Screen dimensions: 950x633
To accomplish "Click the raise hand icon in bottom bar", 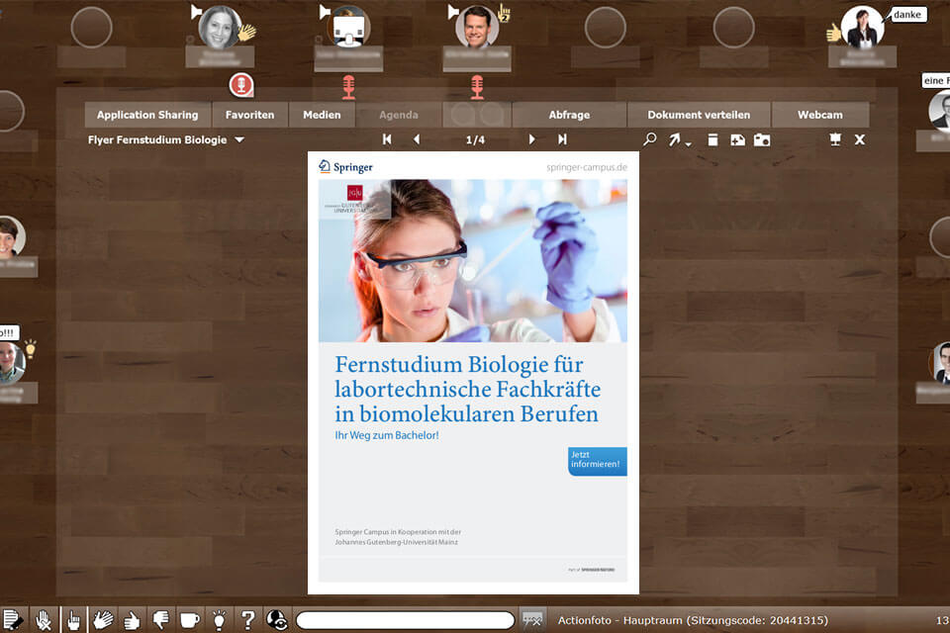I will click(73, 620).
